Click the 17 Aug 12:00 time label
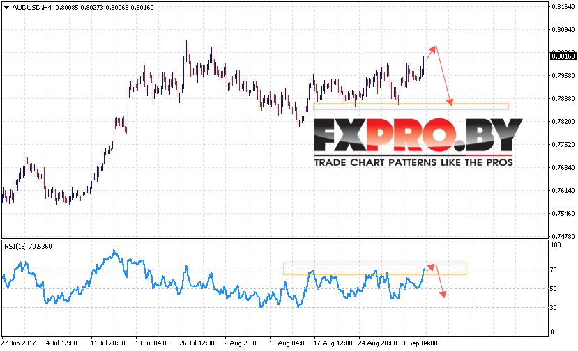The image size is (578, 351). coord(333,343)
